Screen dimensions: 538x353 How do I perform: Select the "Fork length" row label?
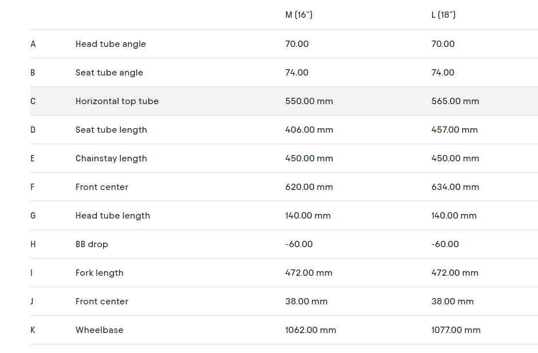click(100, 273)
